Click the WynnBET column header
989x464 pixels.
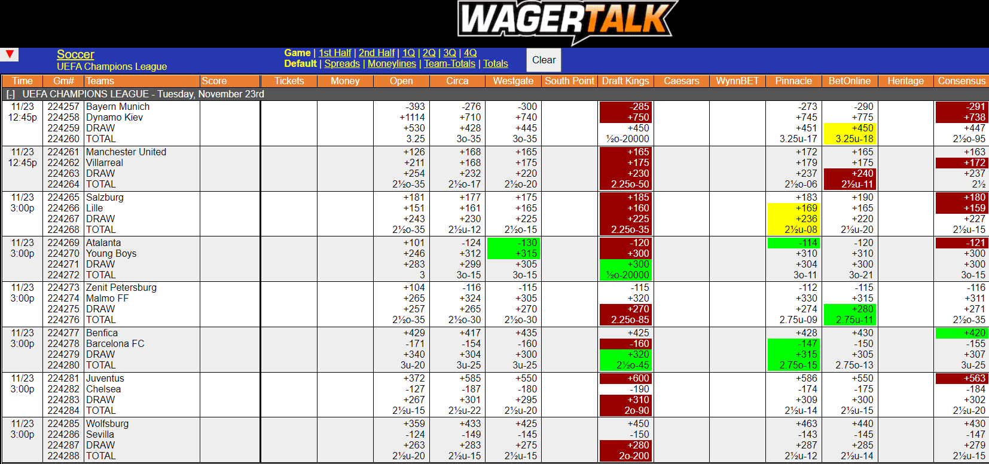coord(737,81)
